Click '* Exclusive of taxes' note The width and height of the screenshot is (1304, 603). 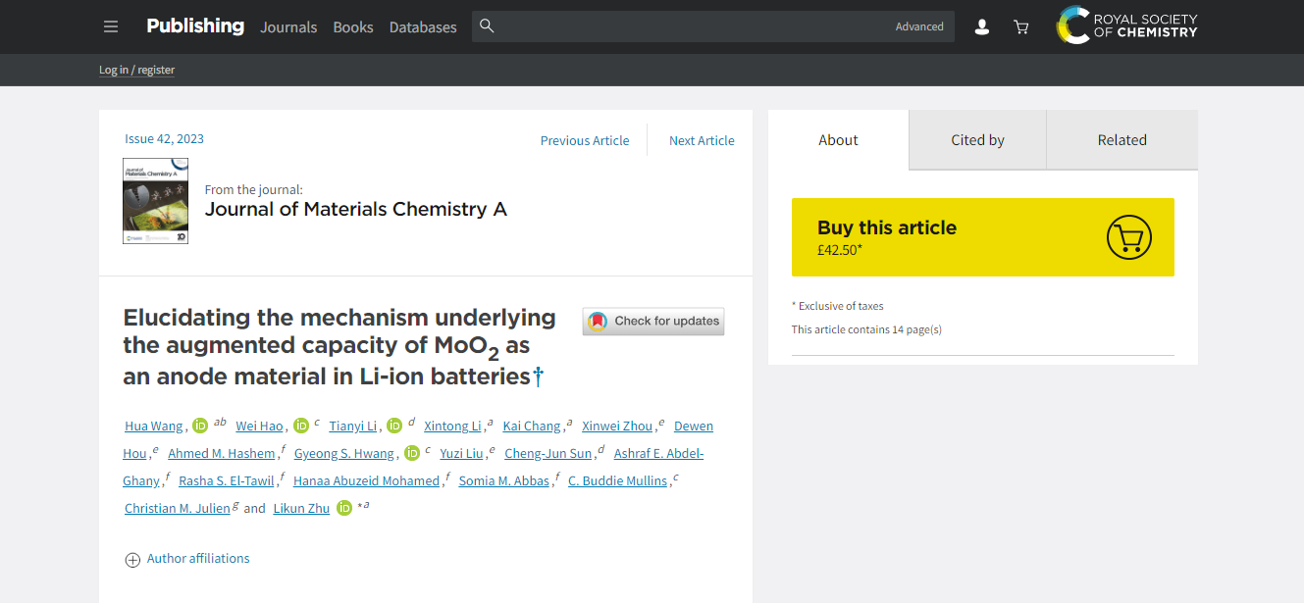pos(838,306)
